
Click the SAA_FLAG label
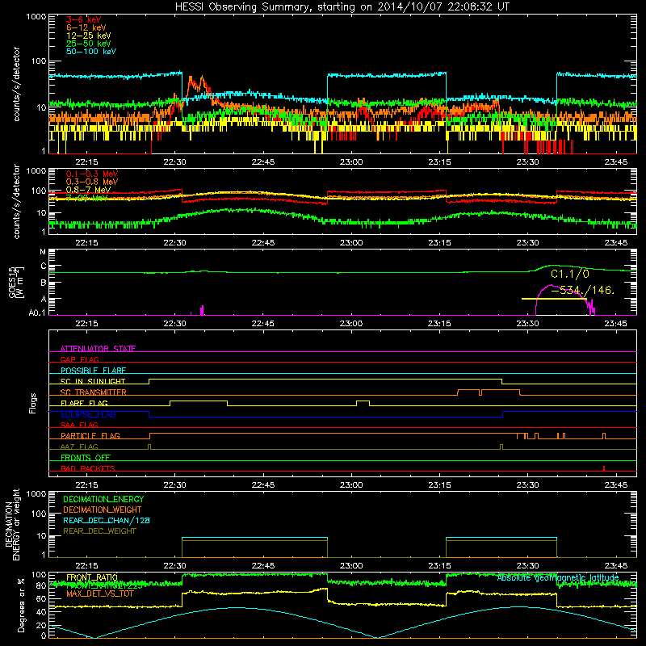click(79, 425)
